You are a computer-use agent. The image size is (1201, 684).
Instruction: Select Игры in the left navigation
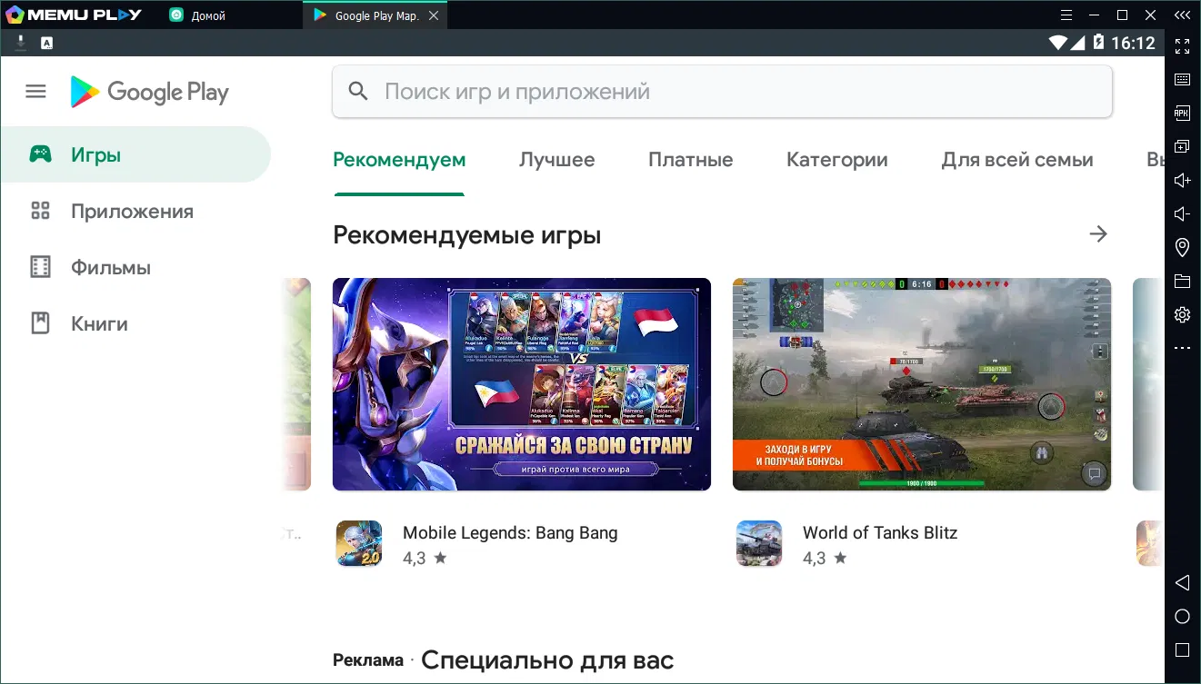(x=135, y=154)
